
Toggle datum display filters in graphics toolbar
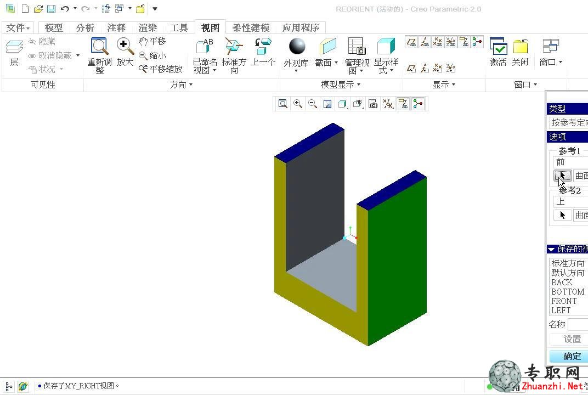388,104
